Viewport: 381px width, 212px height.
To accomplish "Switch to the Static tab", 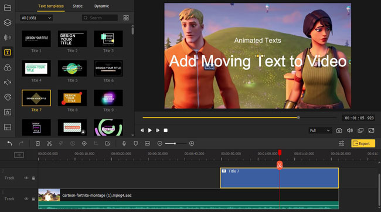I will [x=77, y=6].
